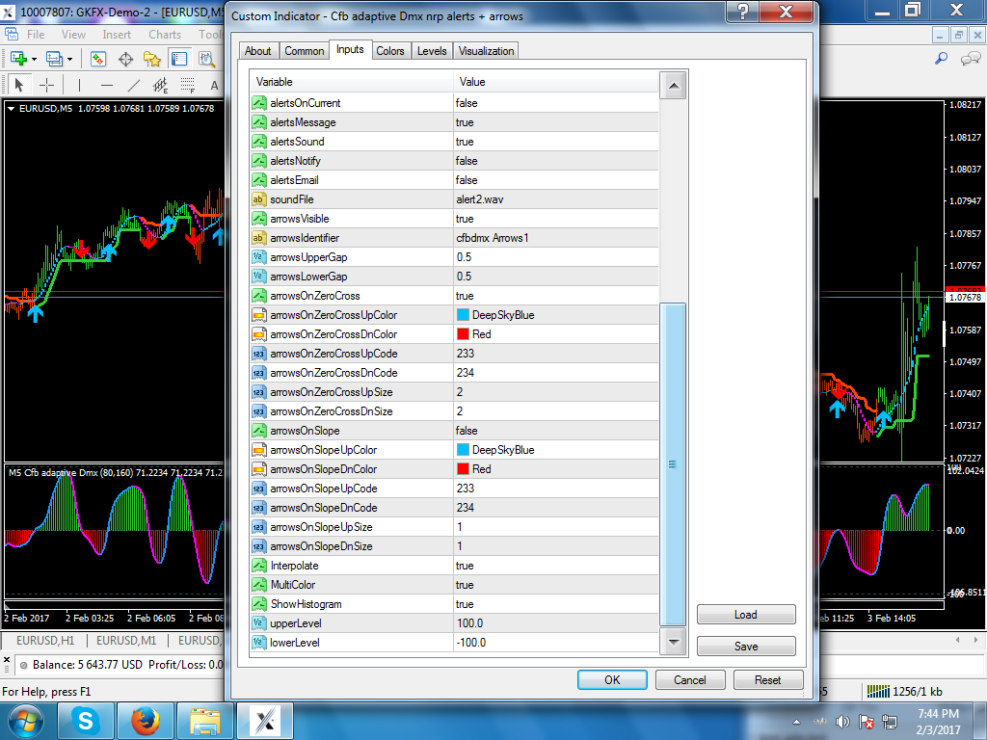Viewport: 987px width, 740px height.
Task: Click the search magnifier in MetaTrader
Action: pyautogui.click(x=942, y=59)
